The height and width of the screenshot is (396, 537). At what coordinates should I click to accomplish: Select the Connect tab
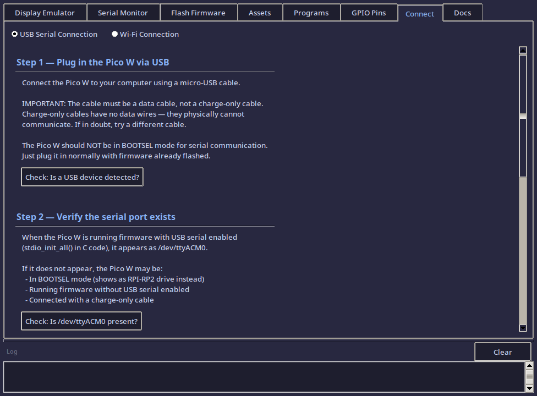[420, 13]
